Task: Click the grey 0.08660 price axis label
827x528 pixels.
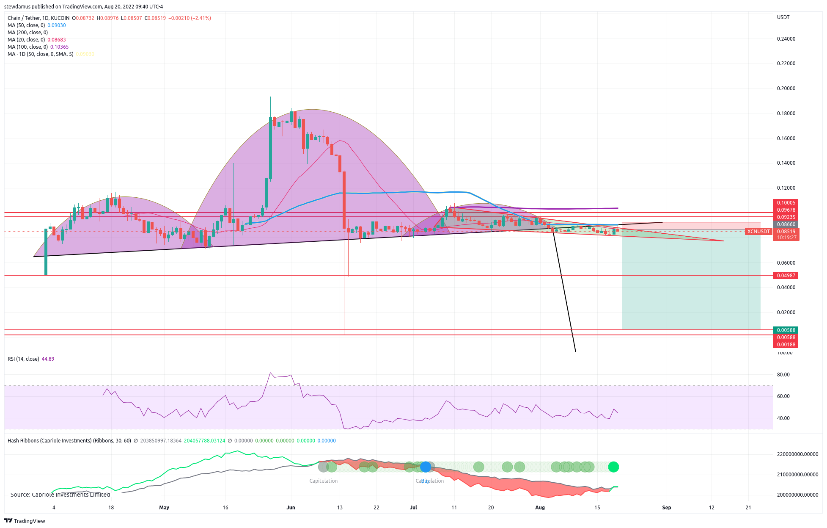Action: click(786, 224)
